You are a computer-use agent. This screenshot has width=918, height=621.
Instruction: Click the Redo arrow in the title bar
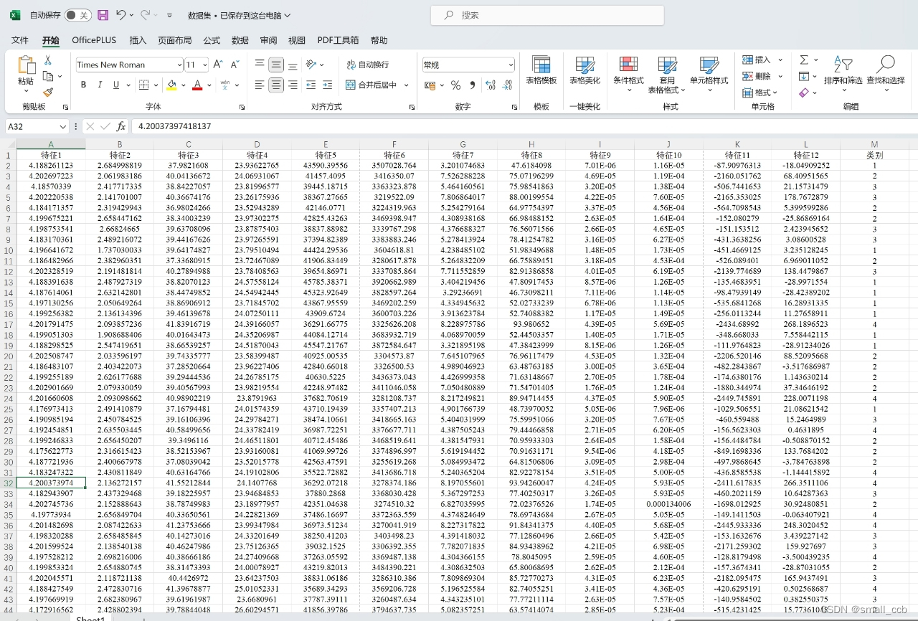[x=146, y=14]
